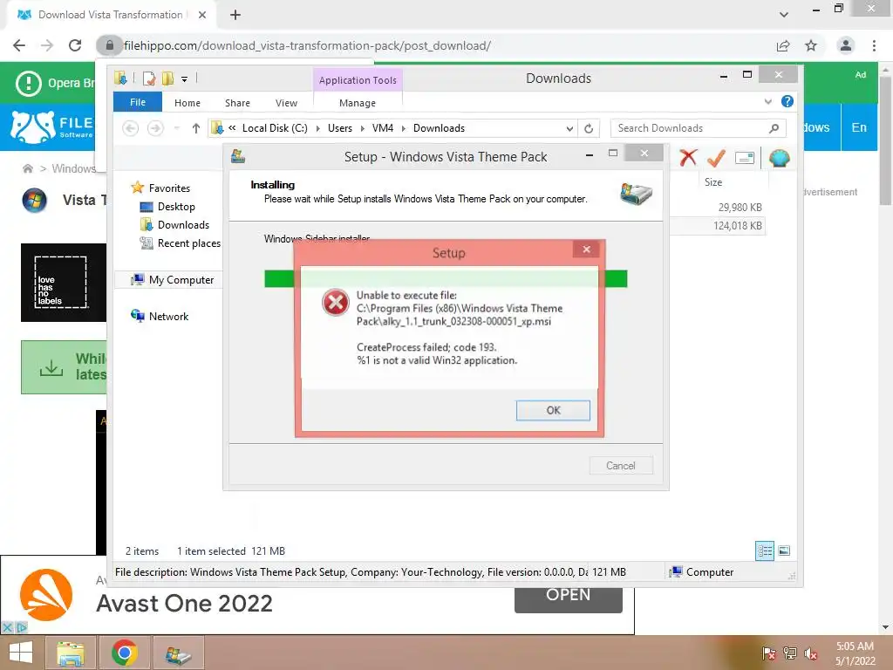Click Users in the address breadcrumb

(x=340, y=128)
